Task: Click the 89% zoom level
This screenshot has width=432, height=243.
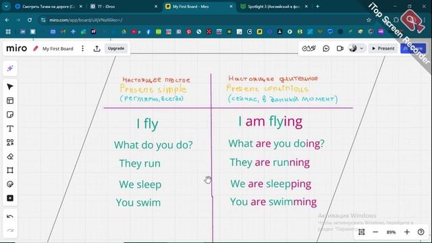Action: (x=391, y=232)
